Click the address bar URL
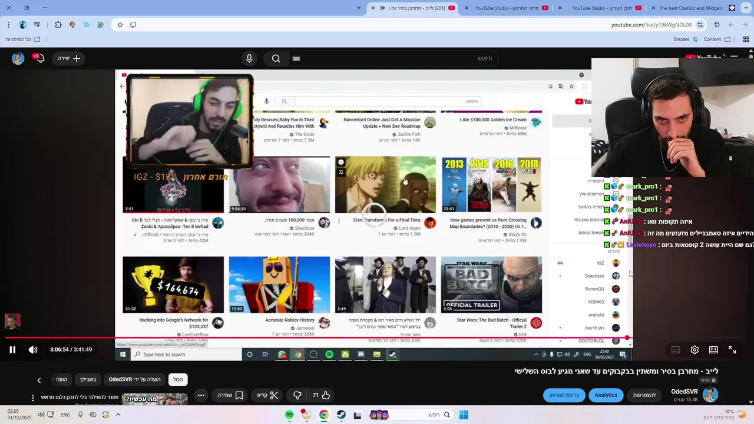Screen dimensions: 754x424 tap(651, 25)
